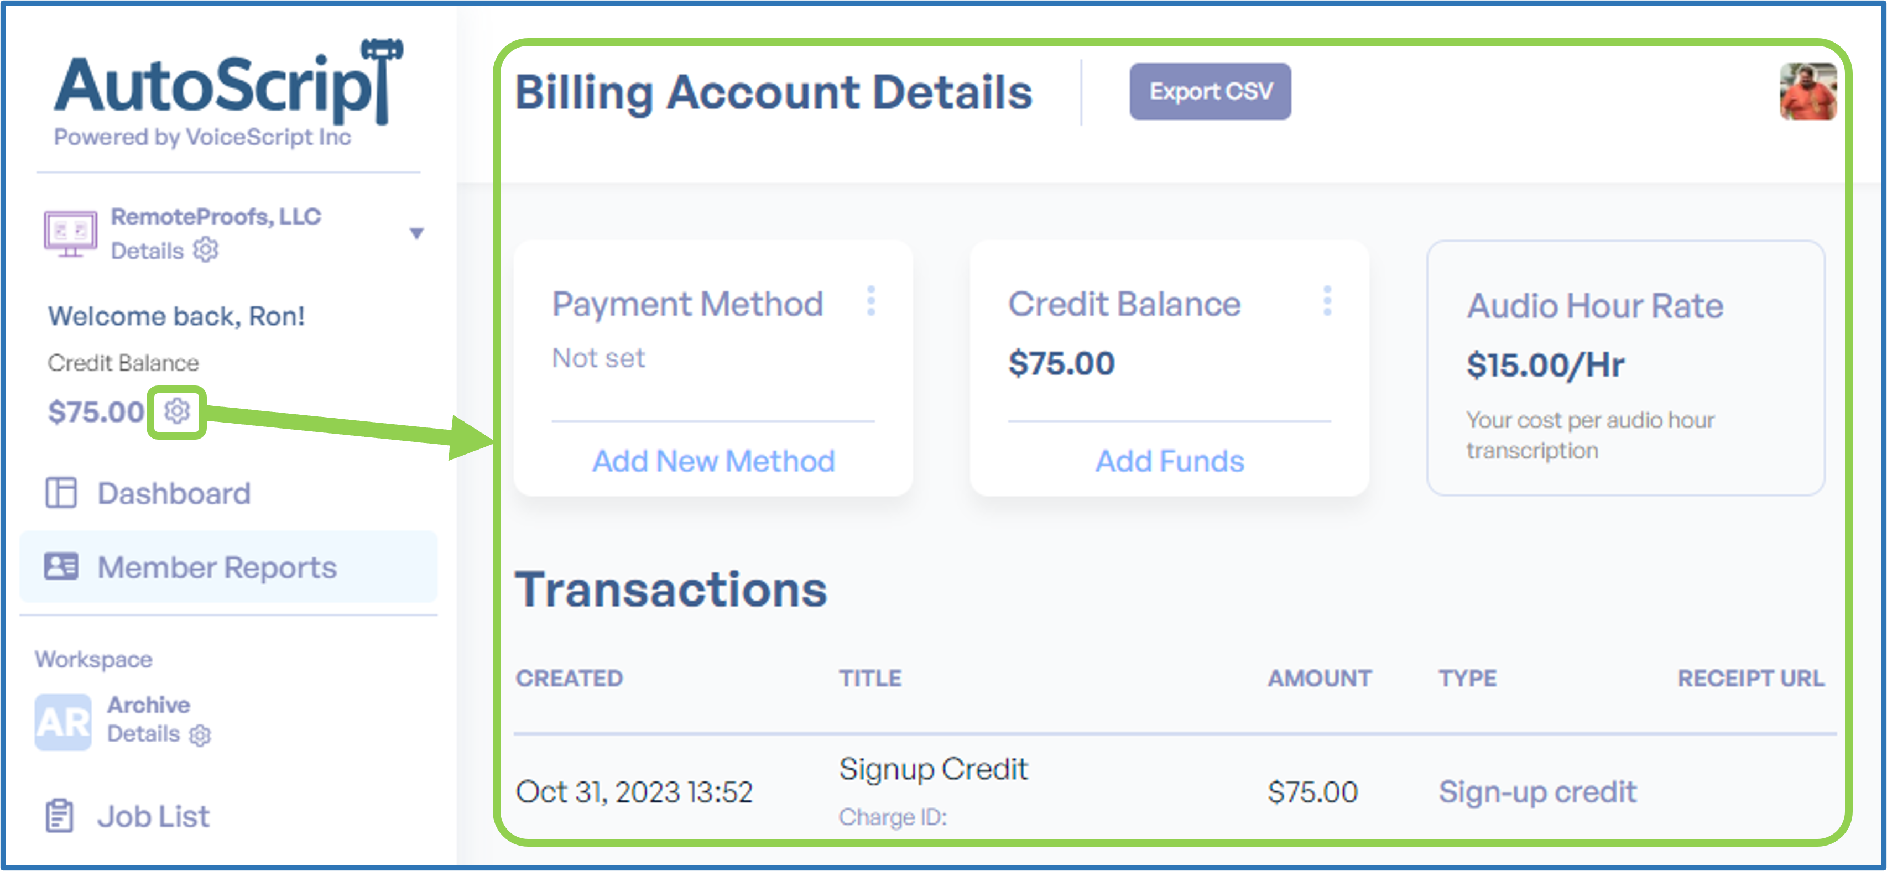The width and height of the screenshot is (1887, 871).
Task: Click the Add Funds link
Action: click(1170, 461)
